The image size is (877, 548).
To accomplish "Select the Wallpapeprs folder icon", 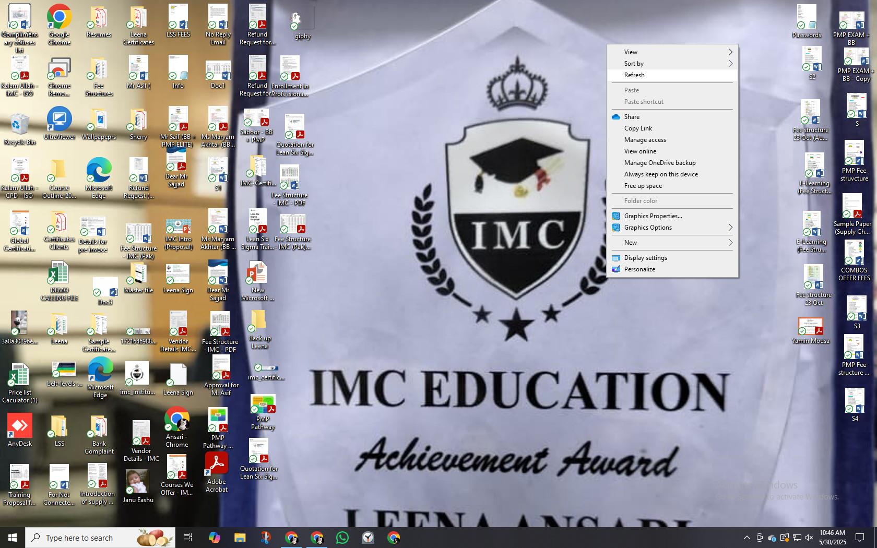I will point(99,124).
